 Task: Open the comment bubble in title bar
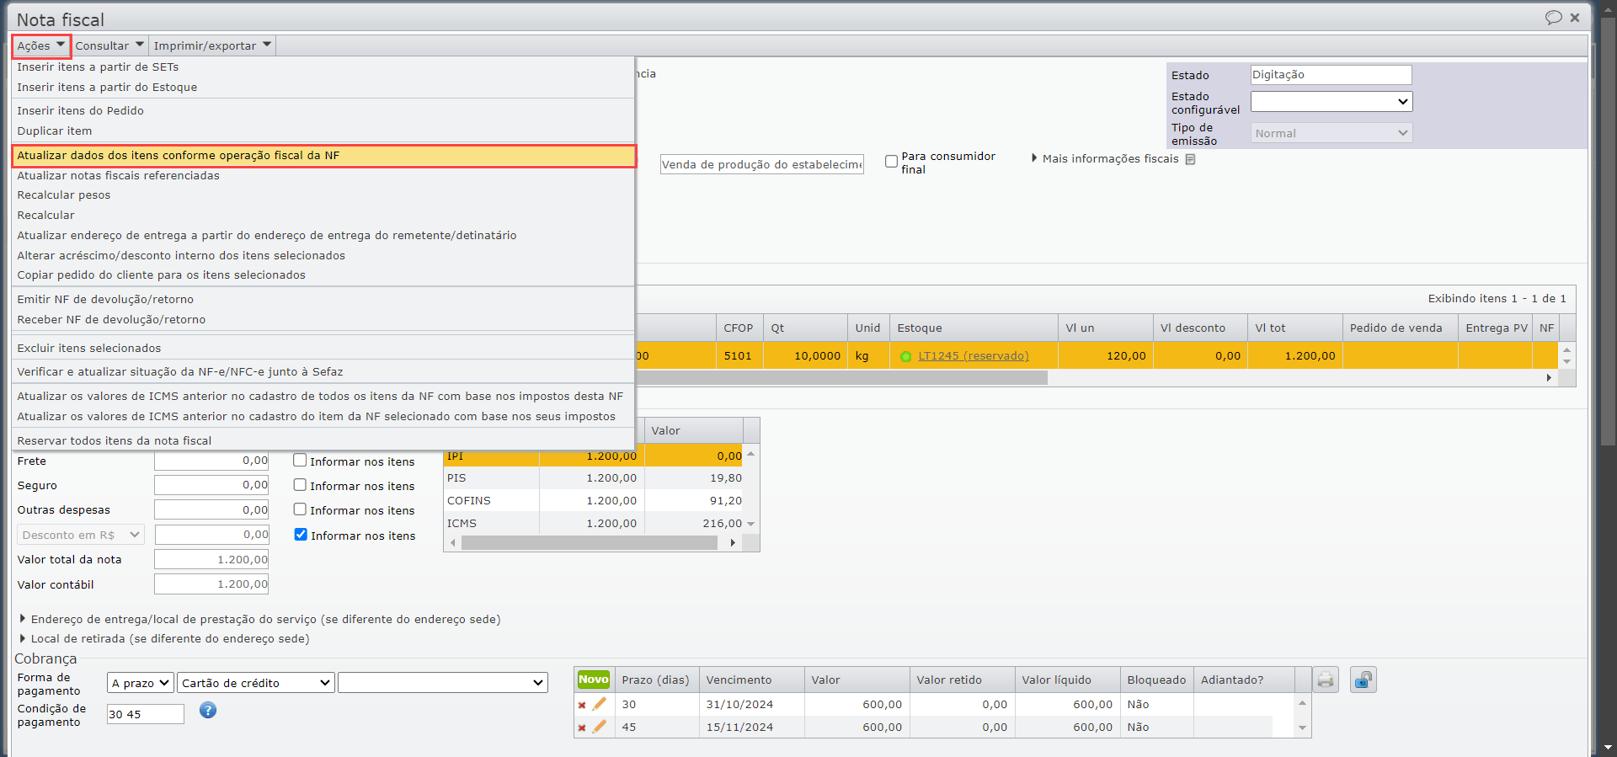click(1553, 18)
